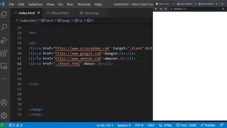The width and height of the screenshot is (227, 128).
Task: Open feedback icon in status bar
Action: pyautogui.click(x=221, y=125)
